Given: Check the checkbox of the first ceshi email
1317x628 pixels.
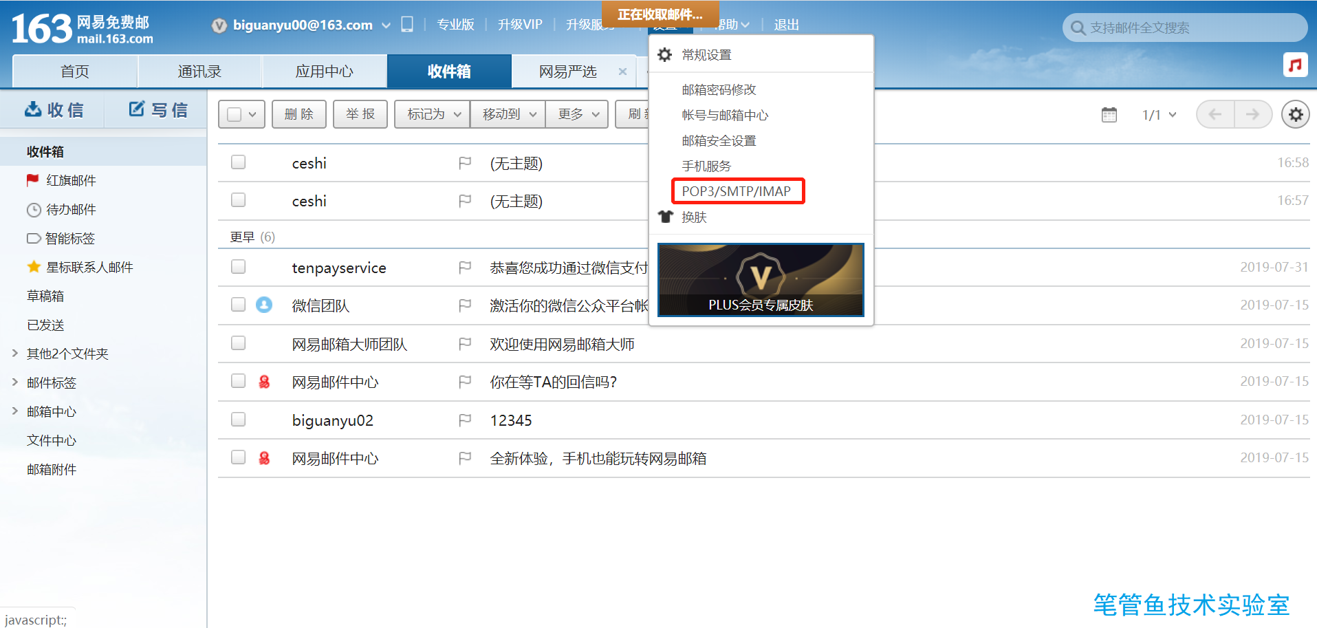Looking at the screenshot, I should (238, 162).
